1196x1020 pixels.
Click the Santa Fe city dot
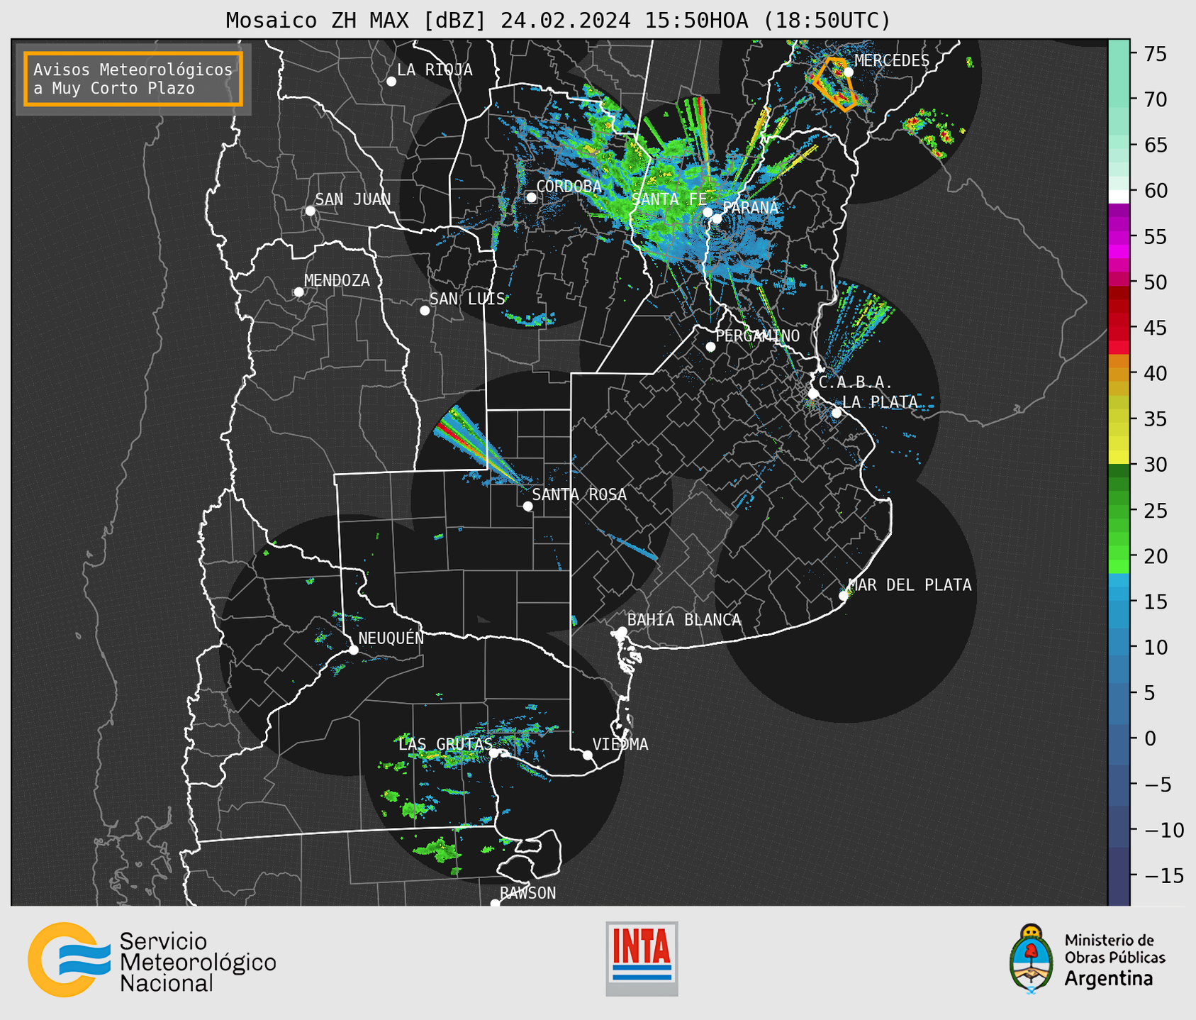tap(708, 212)
